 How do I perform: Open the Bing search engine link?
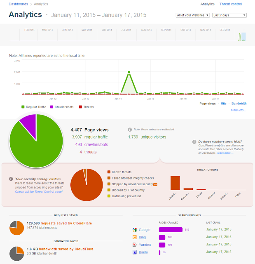click(142, 237)
